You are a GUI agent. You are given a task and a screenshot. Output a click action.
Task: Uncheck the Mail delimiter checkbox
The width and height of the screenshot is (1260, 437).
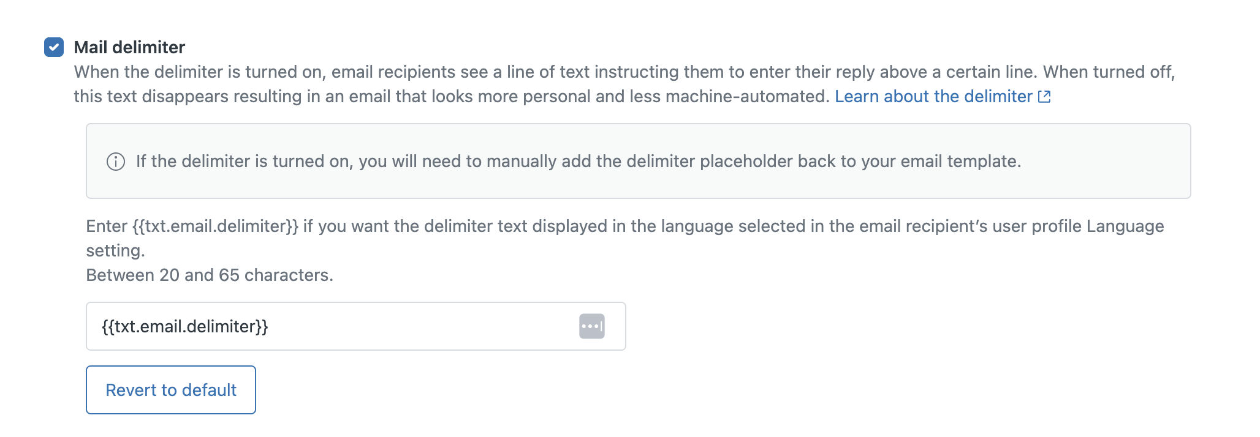tap(54, 47)
